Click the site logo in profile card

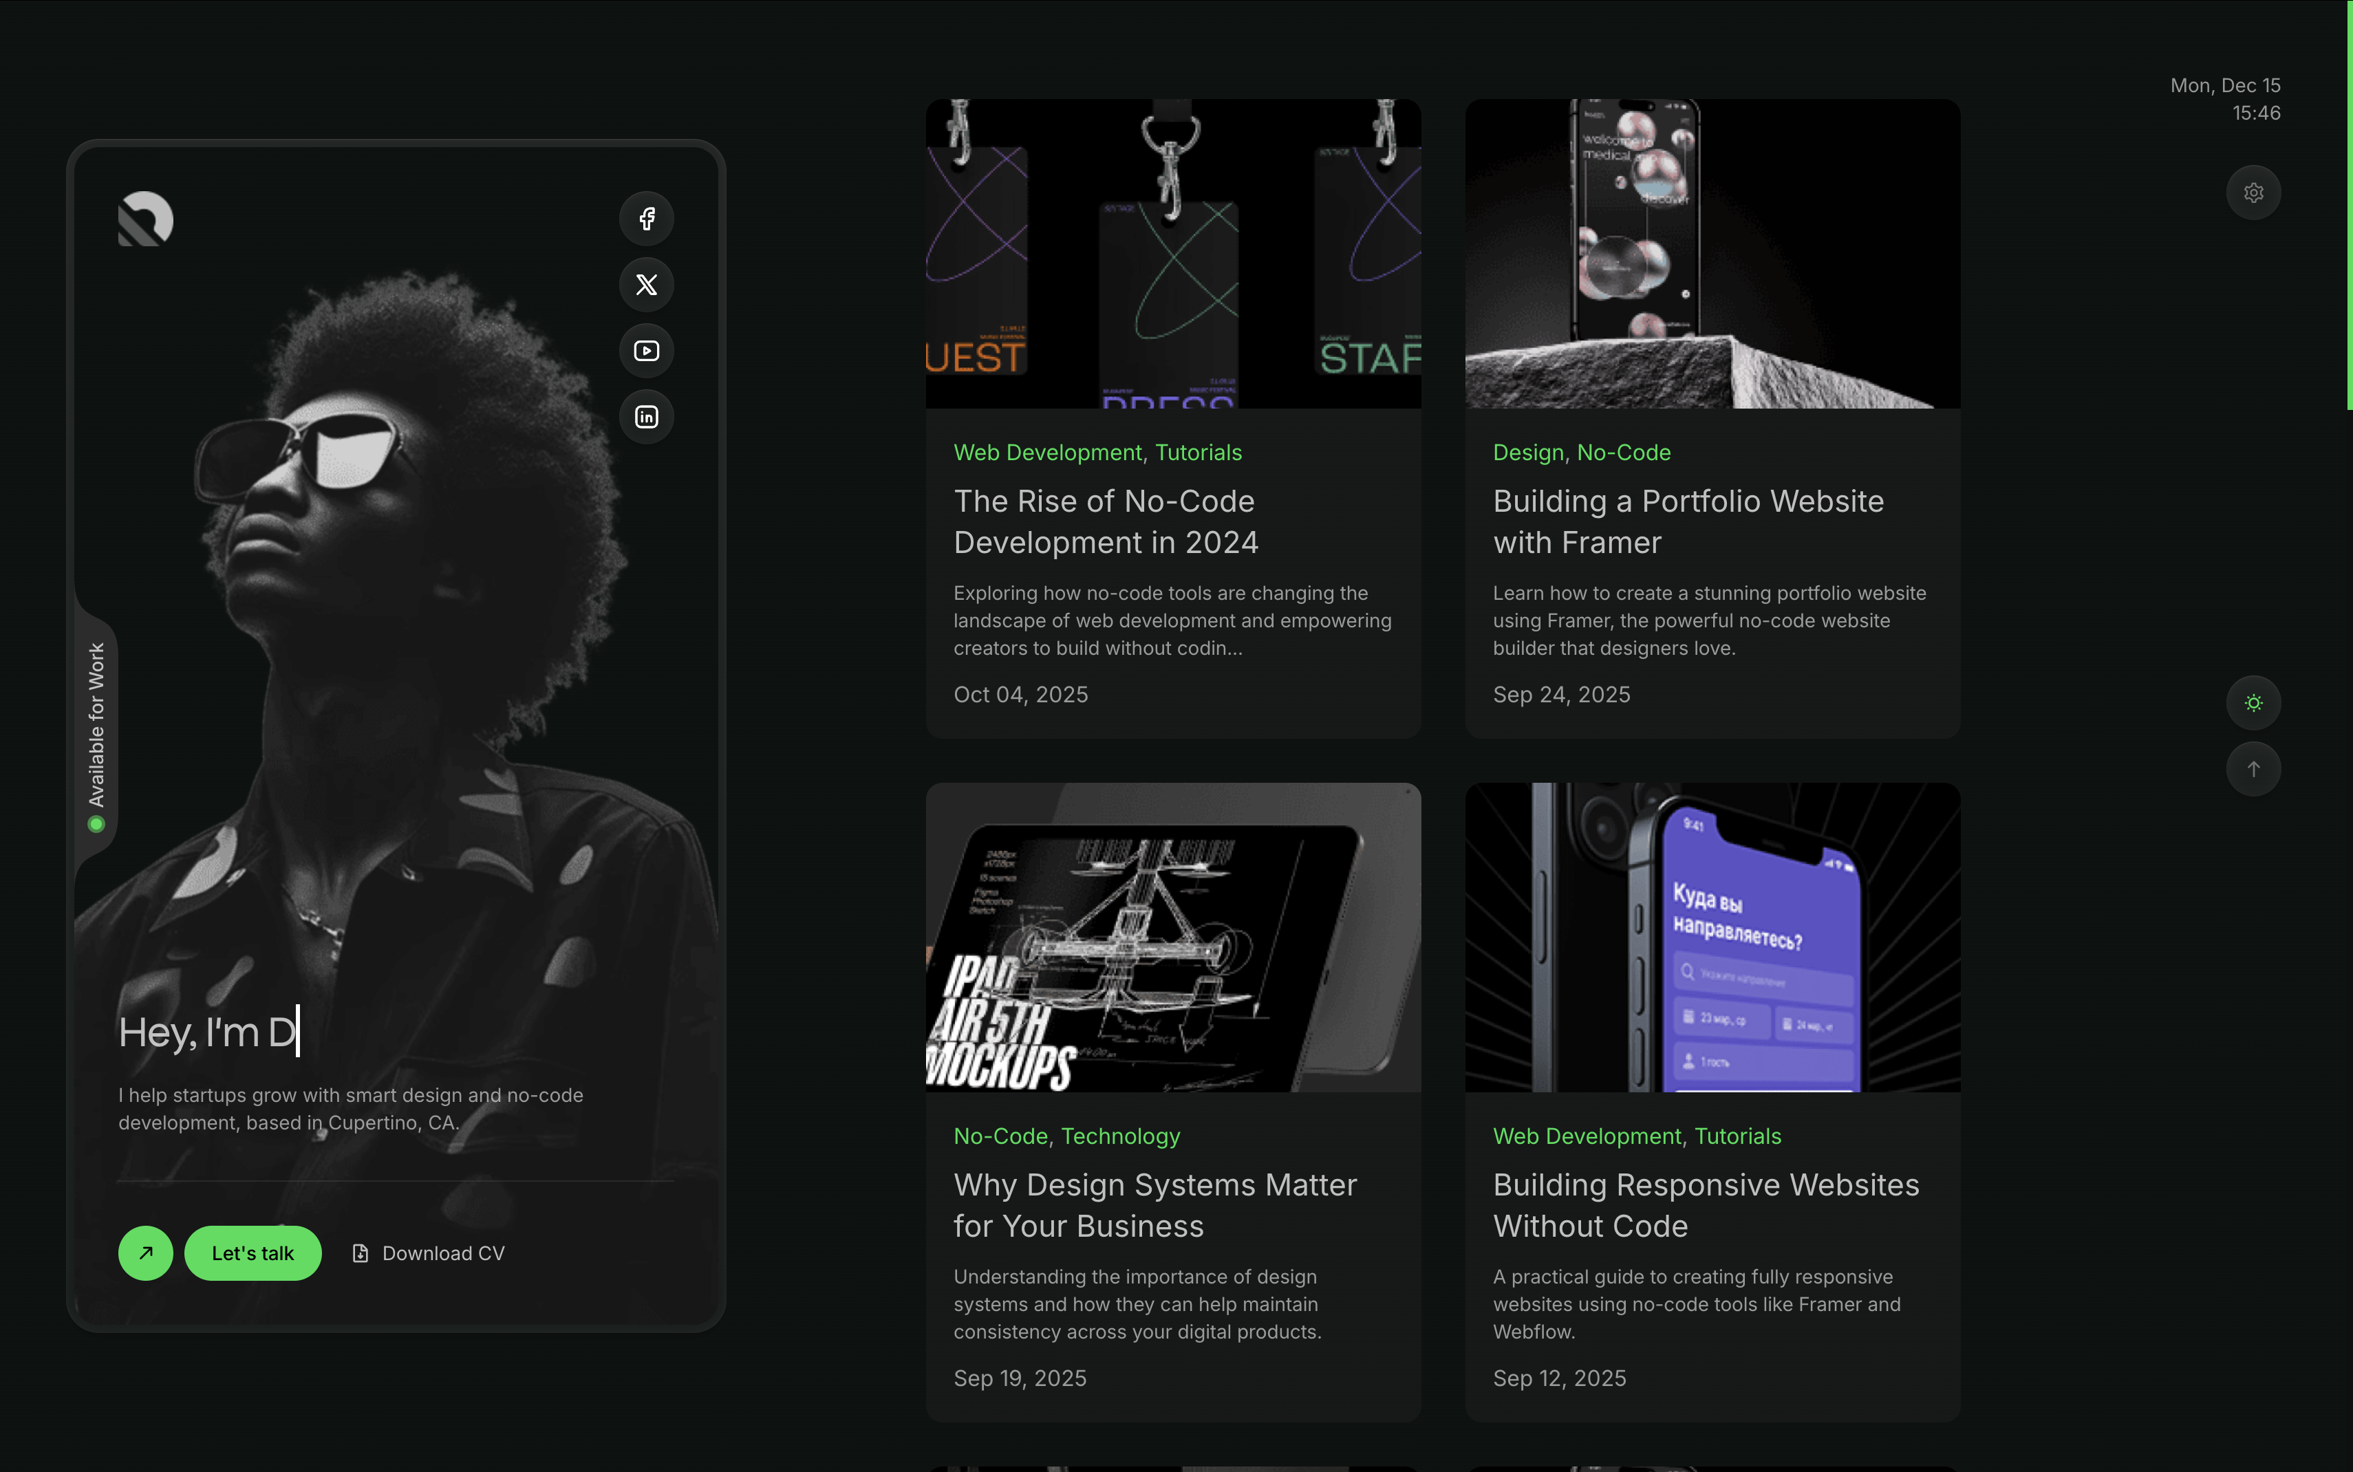pyautogui.click(x=146, y=219)
